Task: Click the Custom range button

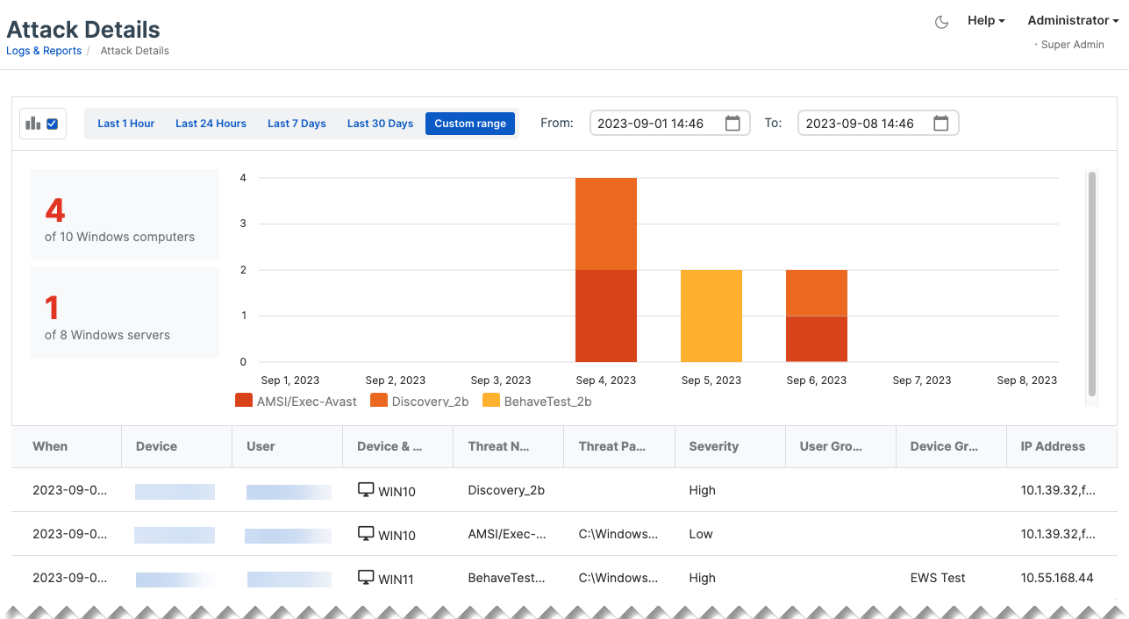Action: coord(470,124)
